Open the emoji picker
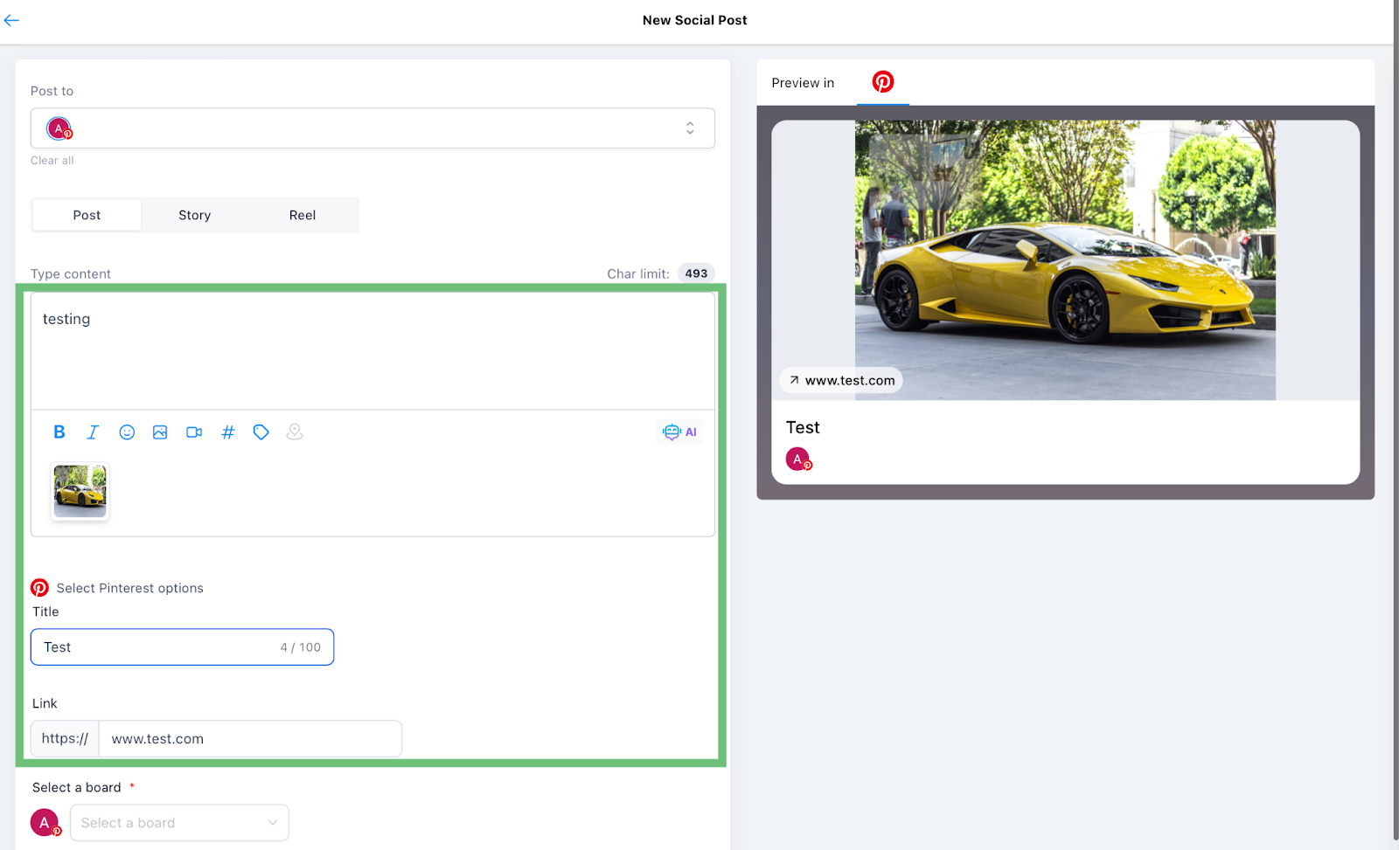1399x850 pixels. click(x=127, y=432)
